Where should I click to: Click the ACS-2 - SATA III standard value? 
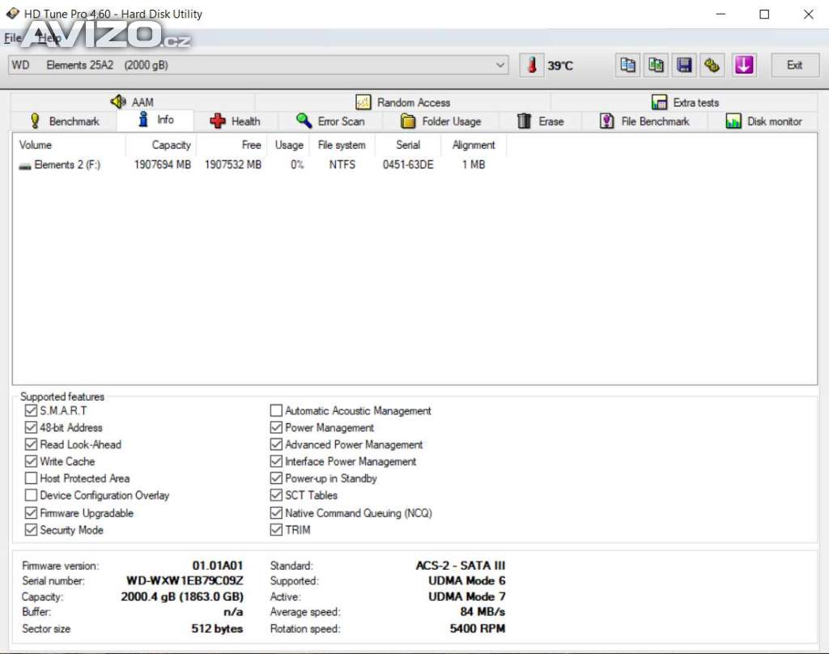461,565
